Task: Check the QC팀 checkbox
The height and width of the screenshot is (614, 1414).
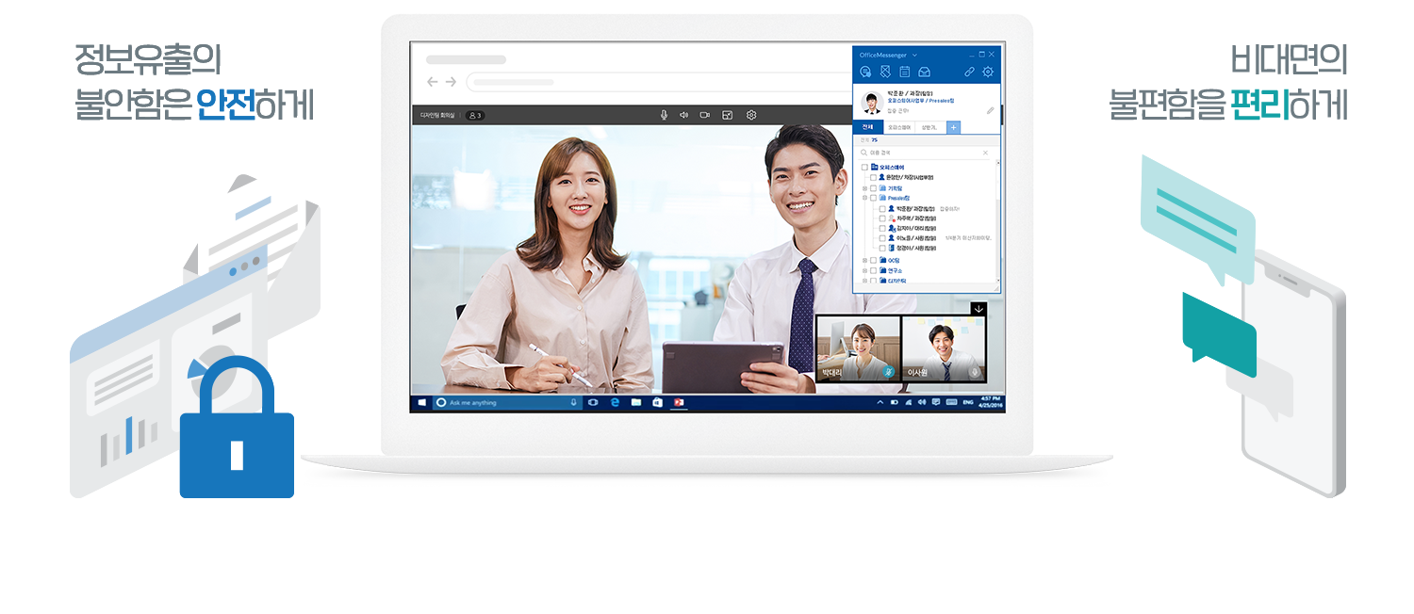Action: (x=874, y=260)
